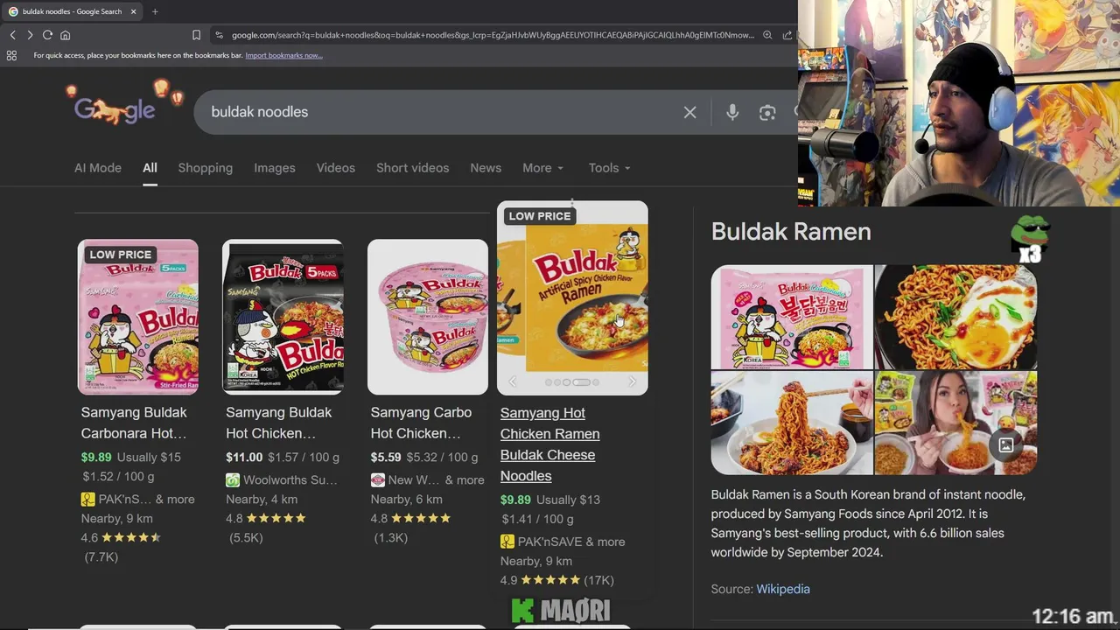1120x630 pixels.
Task: Open Samyang Buldak Hot Chicken black pack image
Action: pyautogui.click(x=283, y=317)
